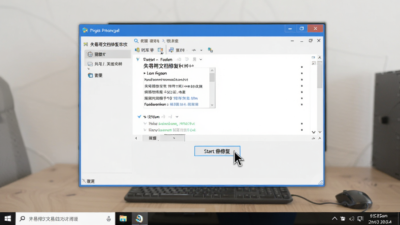
Task: Click the taskbar clock
Action: pyautogui.click(x=380, y=219)
